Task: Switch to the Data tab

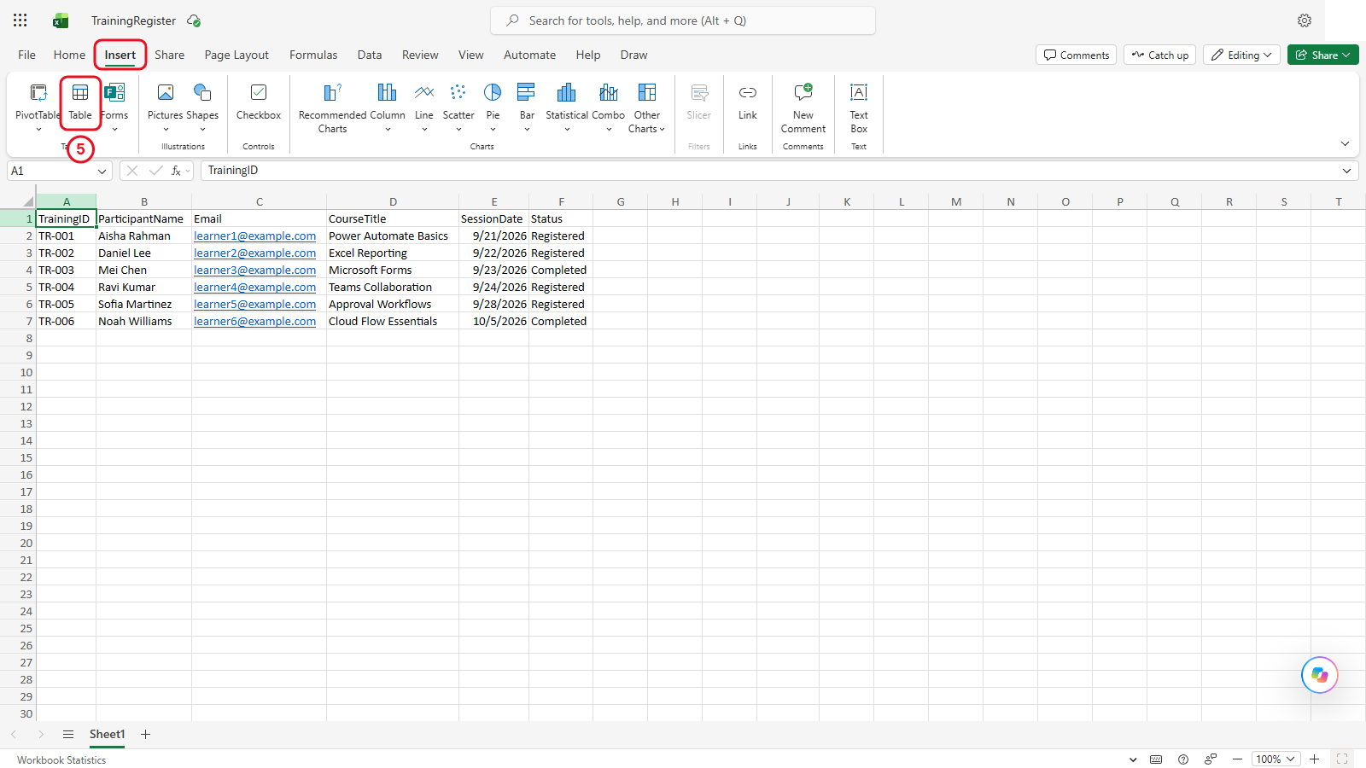Action: tap(370, 55)
